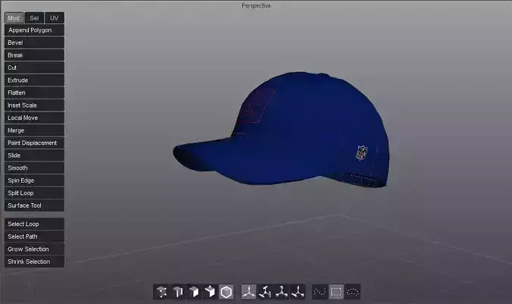Choose the Split Loop tool
The height and width of the screenshot is (304, 512).
[x=34, y=193]
